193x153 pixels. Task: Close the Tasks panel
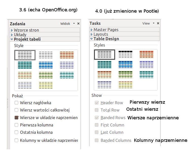coord(158,23)
